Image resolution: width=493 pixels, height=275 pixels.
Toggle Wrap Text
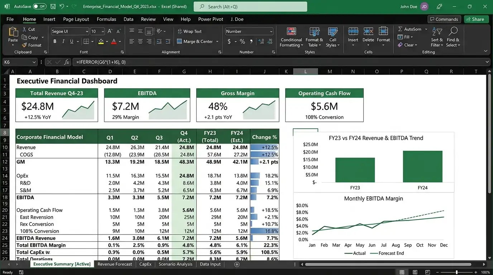pyautogui.click(x=190, y=32)
